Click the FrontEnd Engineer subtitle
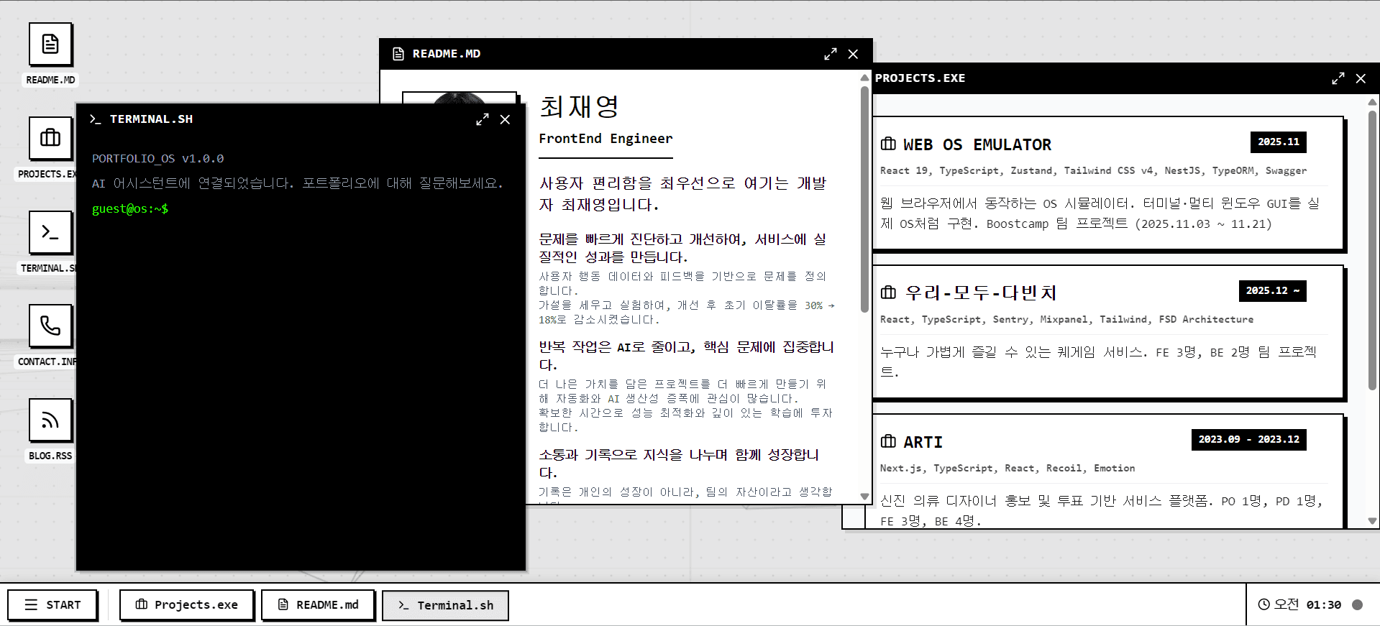Screen dimensions: 1380x626 click(606, 139)
